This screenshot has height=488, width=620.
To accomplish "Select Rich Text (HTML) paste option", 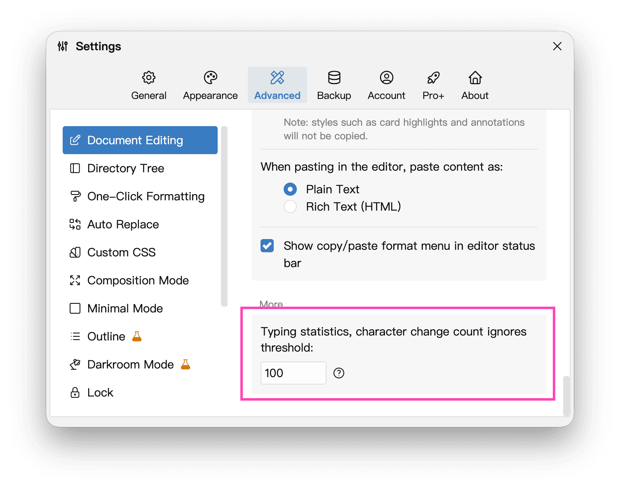I will pos(290,206).
